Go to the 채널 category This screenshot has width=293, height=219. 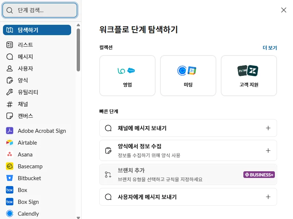(x=23, y=104)
